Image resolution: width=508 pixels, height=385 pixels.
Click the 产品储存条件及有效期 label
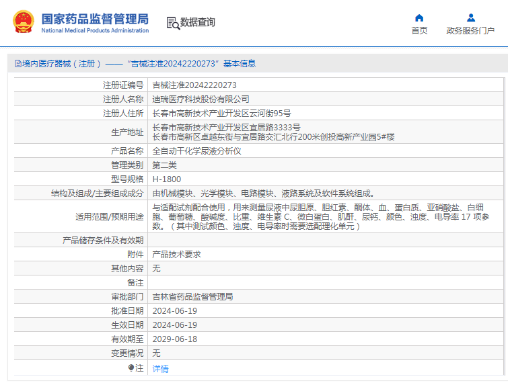point(103,241)
